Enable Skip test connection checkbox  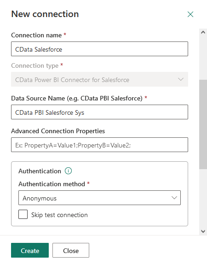tap(23, 214)
